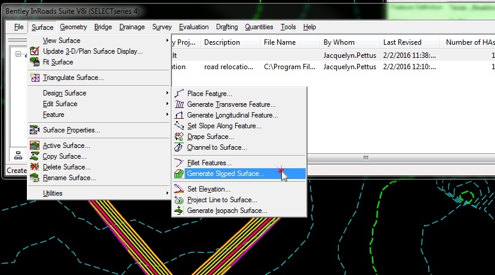Click the Channel to Surface icon
Screen dimensions: 495x275
coord(179,147)
